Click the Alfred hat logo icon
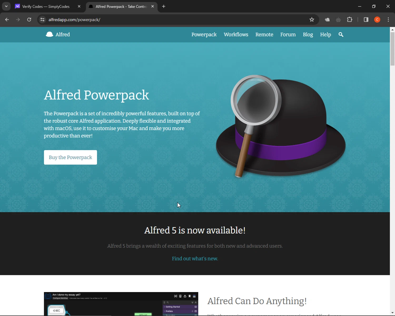The image size is (395, 316). coord(49,34)
